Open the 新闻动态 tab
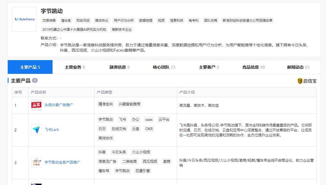 click(x=298, y=67)
